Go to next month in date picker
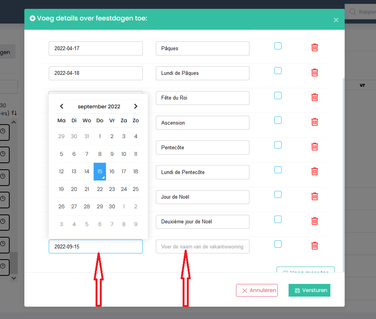The width and height of the screenshot is (376, 319). point(135,106)
